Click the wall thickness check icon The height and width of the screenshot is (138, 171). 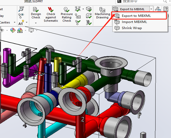coord(78,9)
